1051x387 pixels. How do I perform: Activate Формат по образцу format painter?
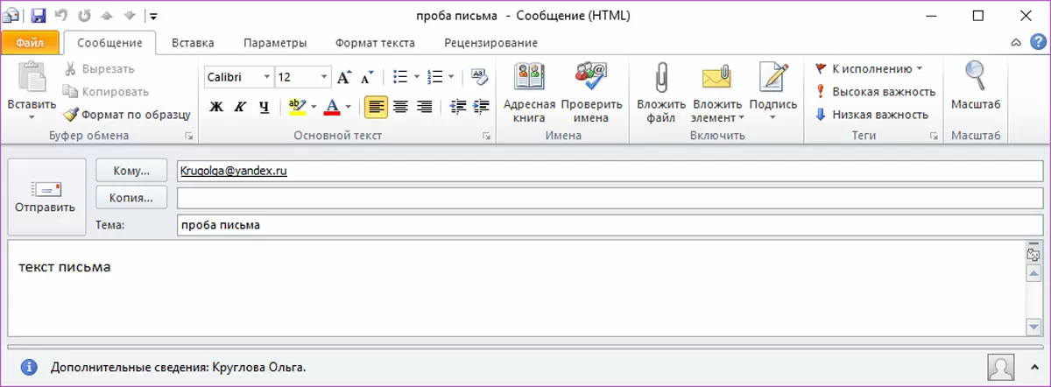click(x=126, y=114)
